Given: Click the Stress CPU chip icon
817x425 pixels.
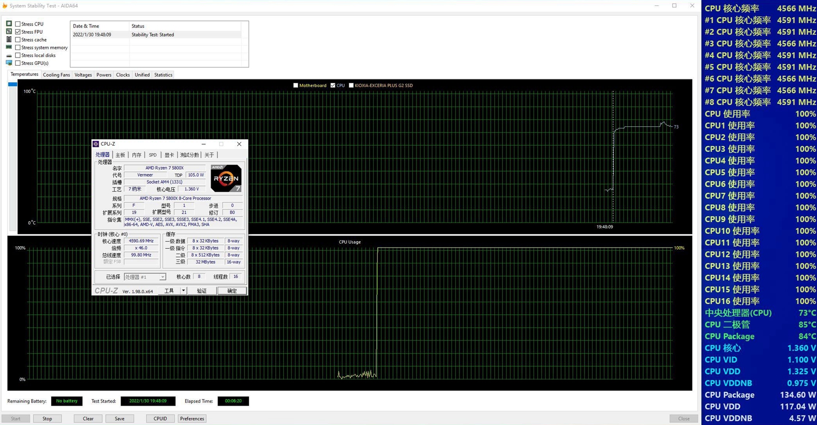Looking at the screenshot, I should coord(9,24).
